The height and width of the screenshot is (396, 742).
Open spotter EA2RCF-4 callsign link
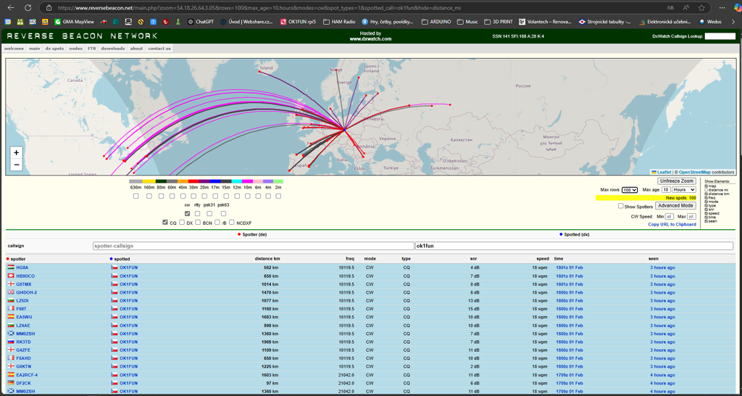(27, 375)
